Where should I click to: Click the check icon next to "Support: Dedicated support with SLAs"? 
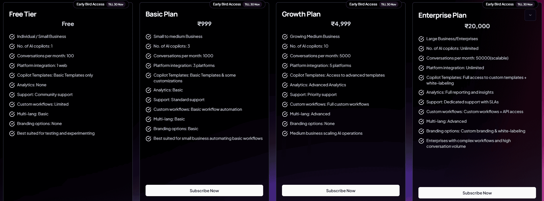click(422, 102)
